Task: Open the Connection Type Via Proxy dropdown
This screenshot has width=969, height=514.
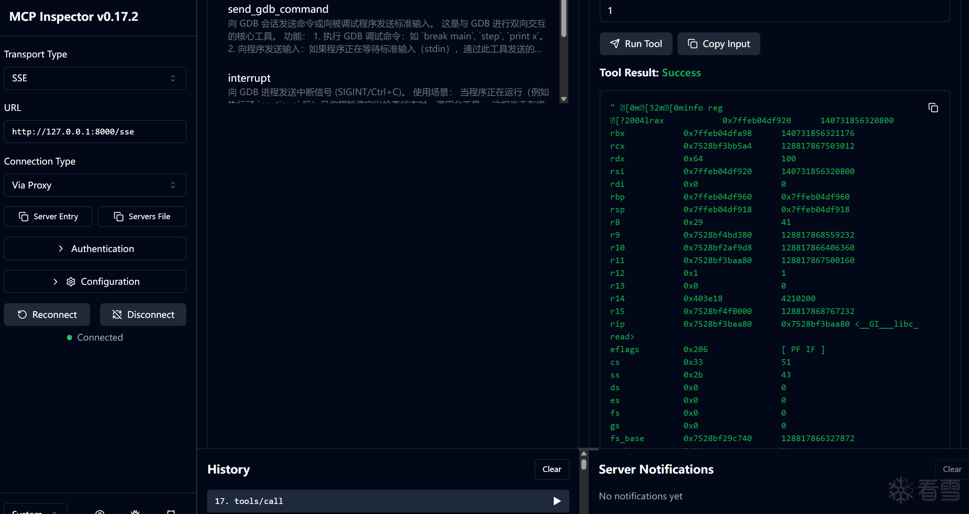Action: click(x=95, y=185)
